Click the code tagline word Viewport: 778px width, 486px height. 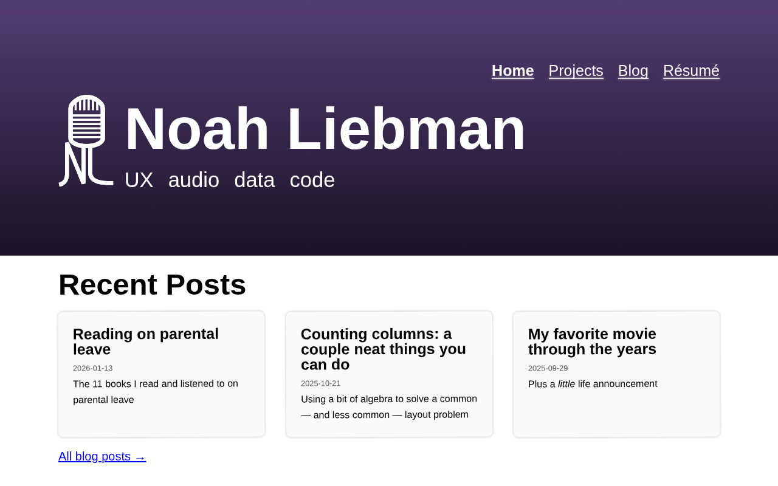[x=312, y=180]
